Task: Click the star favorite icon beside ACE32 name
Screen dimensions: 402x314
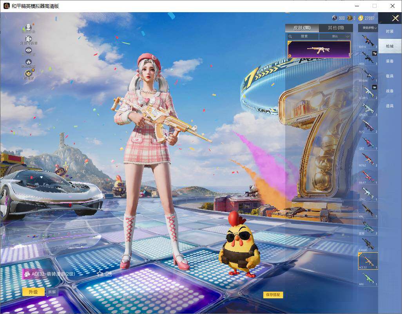Action: tap(100, 274)
